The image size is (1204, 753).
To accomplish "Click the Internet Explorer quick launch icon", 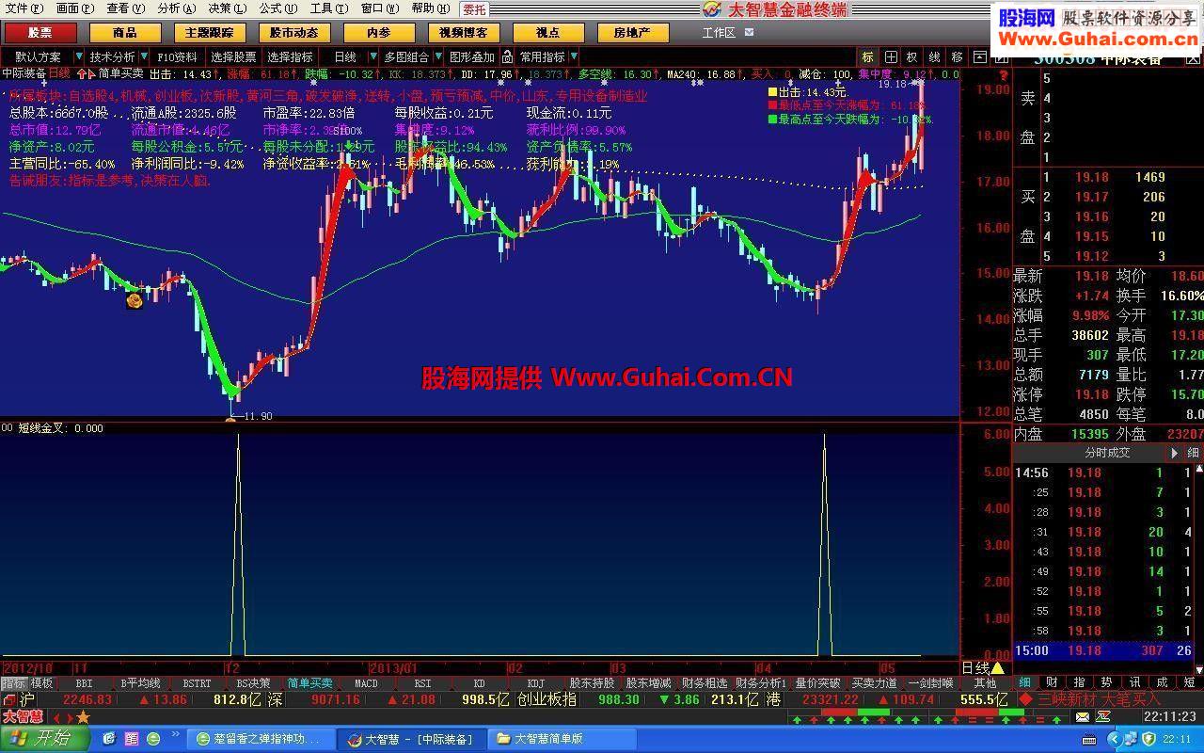I will 109,739.
